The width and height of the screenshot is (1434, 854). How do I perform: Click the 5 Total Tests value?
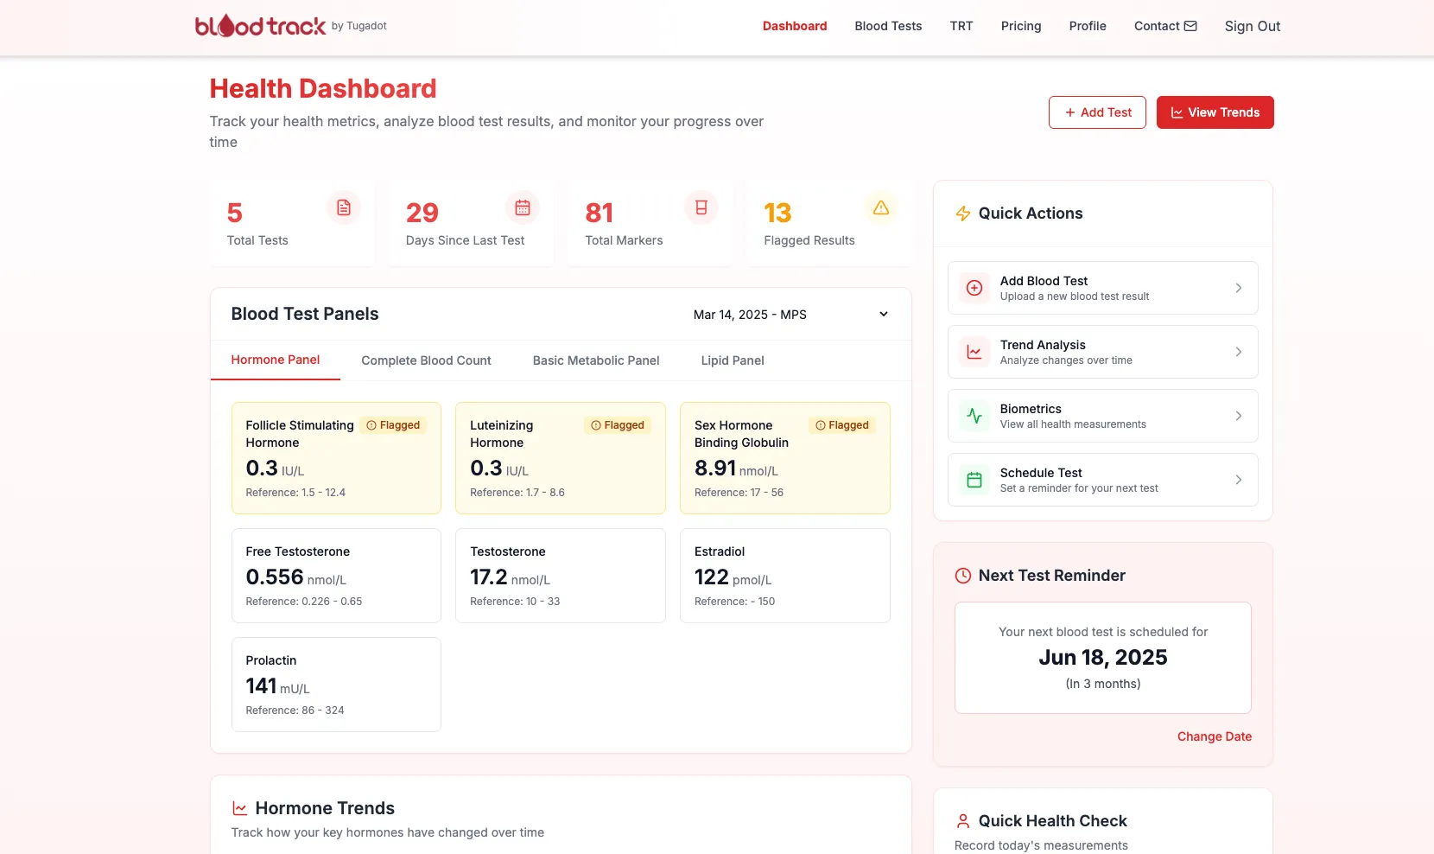(235, 213)
